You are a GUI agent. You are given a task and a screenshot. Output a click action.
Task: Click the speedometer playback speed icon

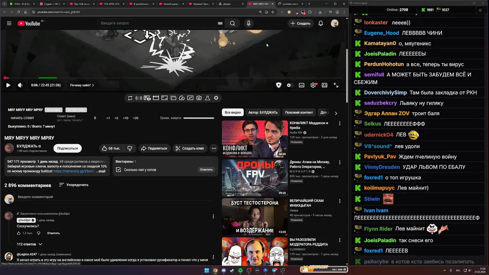click(182, 98)
